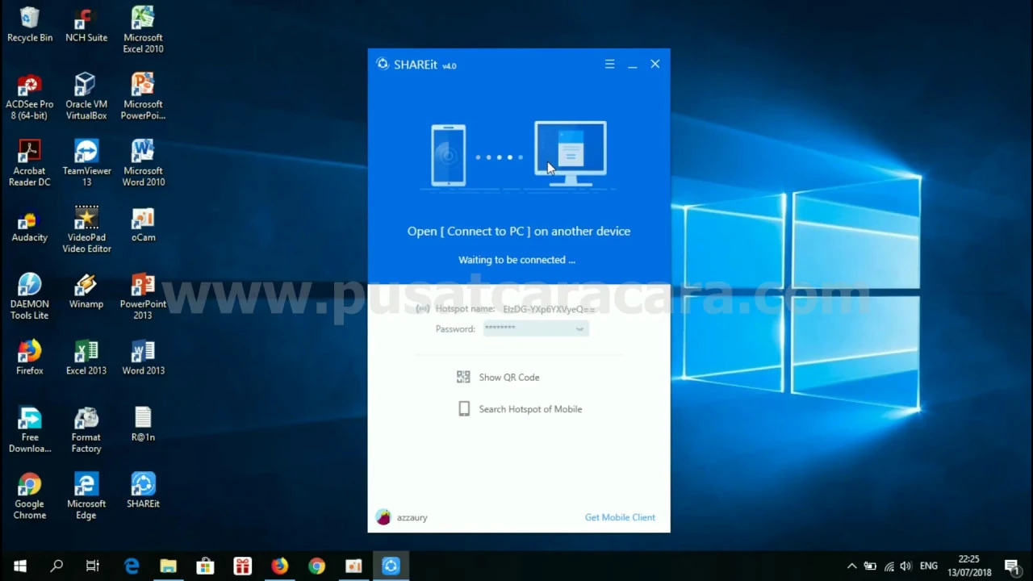Open Firefox from the taskbar
Image resolution: width=1033 pixels, height=581 pixels.
coord(279,566)
